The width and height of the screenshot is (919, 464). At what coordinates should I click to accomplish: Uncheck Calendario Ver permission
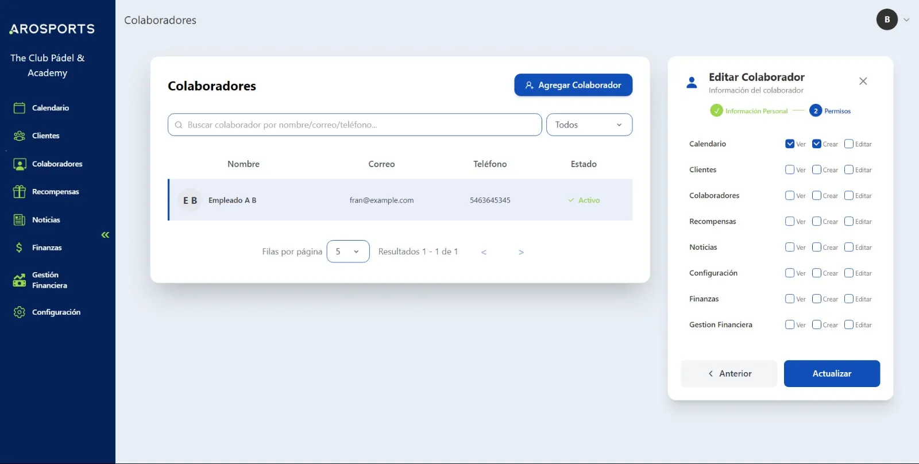click(x=790, y=144)
